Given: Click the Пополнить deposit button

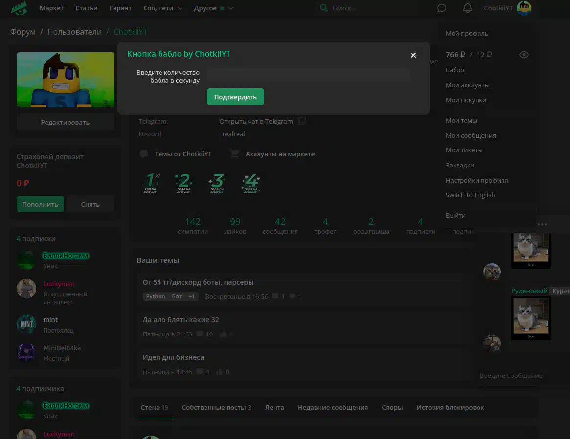Looking at the screenshot, I should [x=40, y=204].
